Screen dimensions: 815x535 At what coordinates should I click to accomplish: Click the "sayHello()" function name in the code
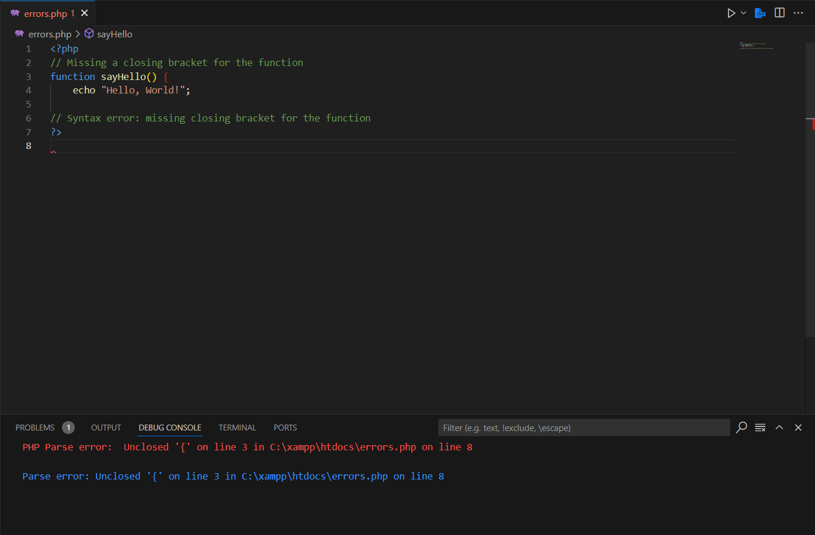click(x=129, y=77)
